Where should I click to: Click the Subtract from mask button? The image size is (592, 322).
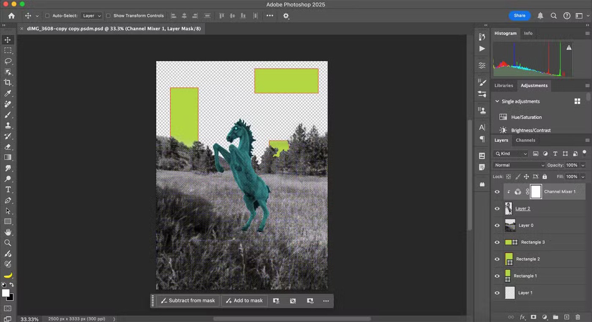coord(187,300)
